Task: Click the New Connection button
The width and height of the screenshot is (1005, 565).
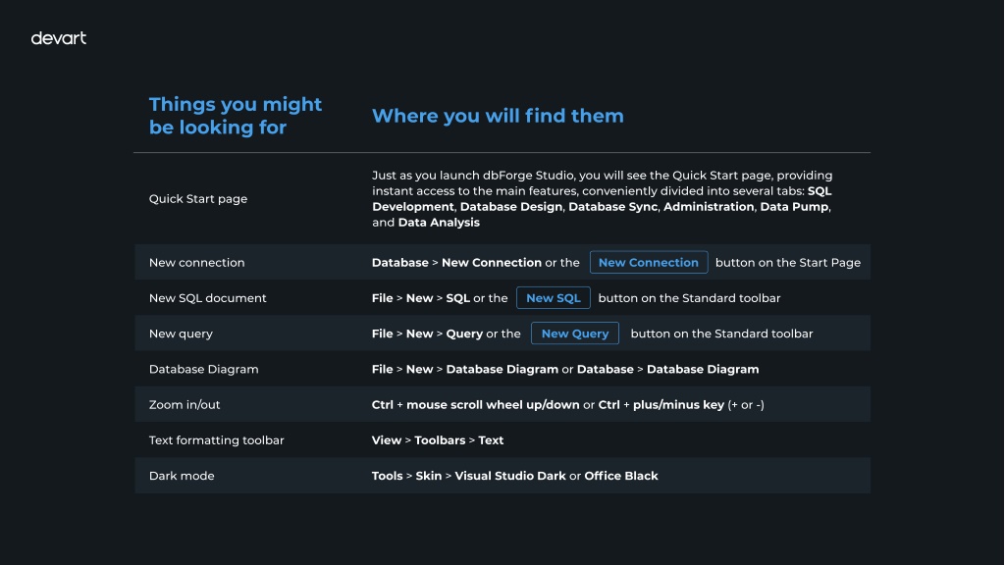Action: pos(649,262)
